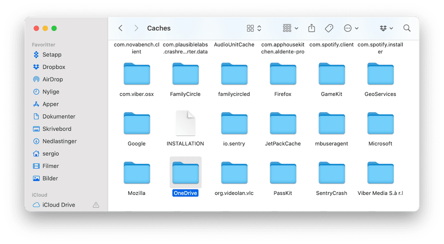This screenshot has height=244, width=444.
Task: Open Setapp in the sidebar
Action: (x=47, y=55)
